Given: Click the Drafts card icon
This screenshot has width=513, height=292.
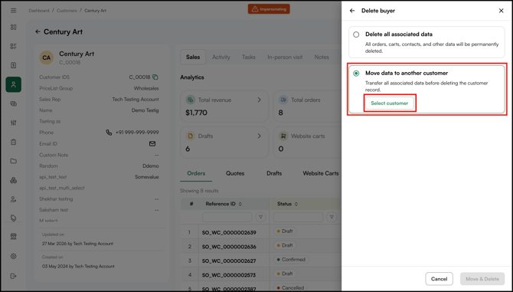Looking at the screenshot, I should pos(190,136).
